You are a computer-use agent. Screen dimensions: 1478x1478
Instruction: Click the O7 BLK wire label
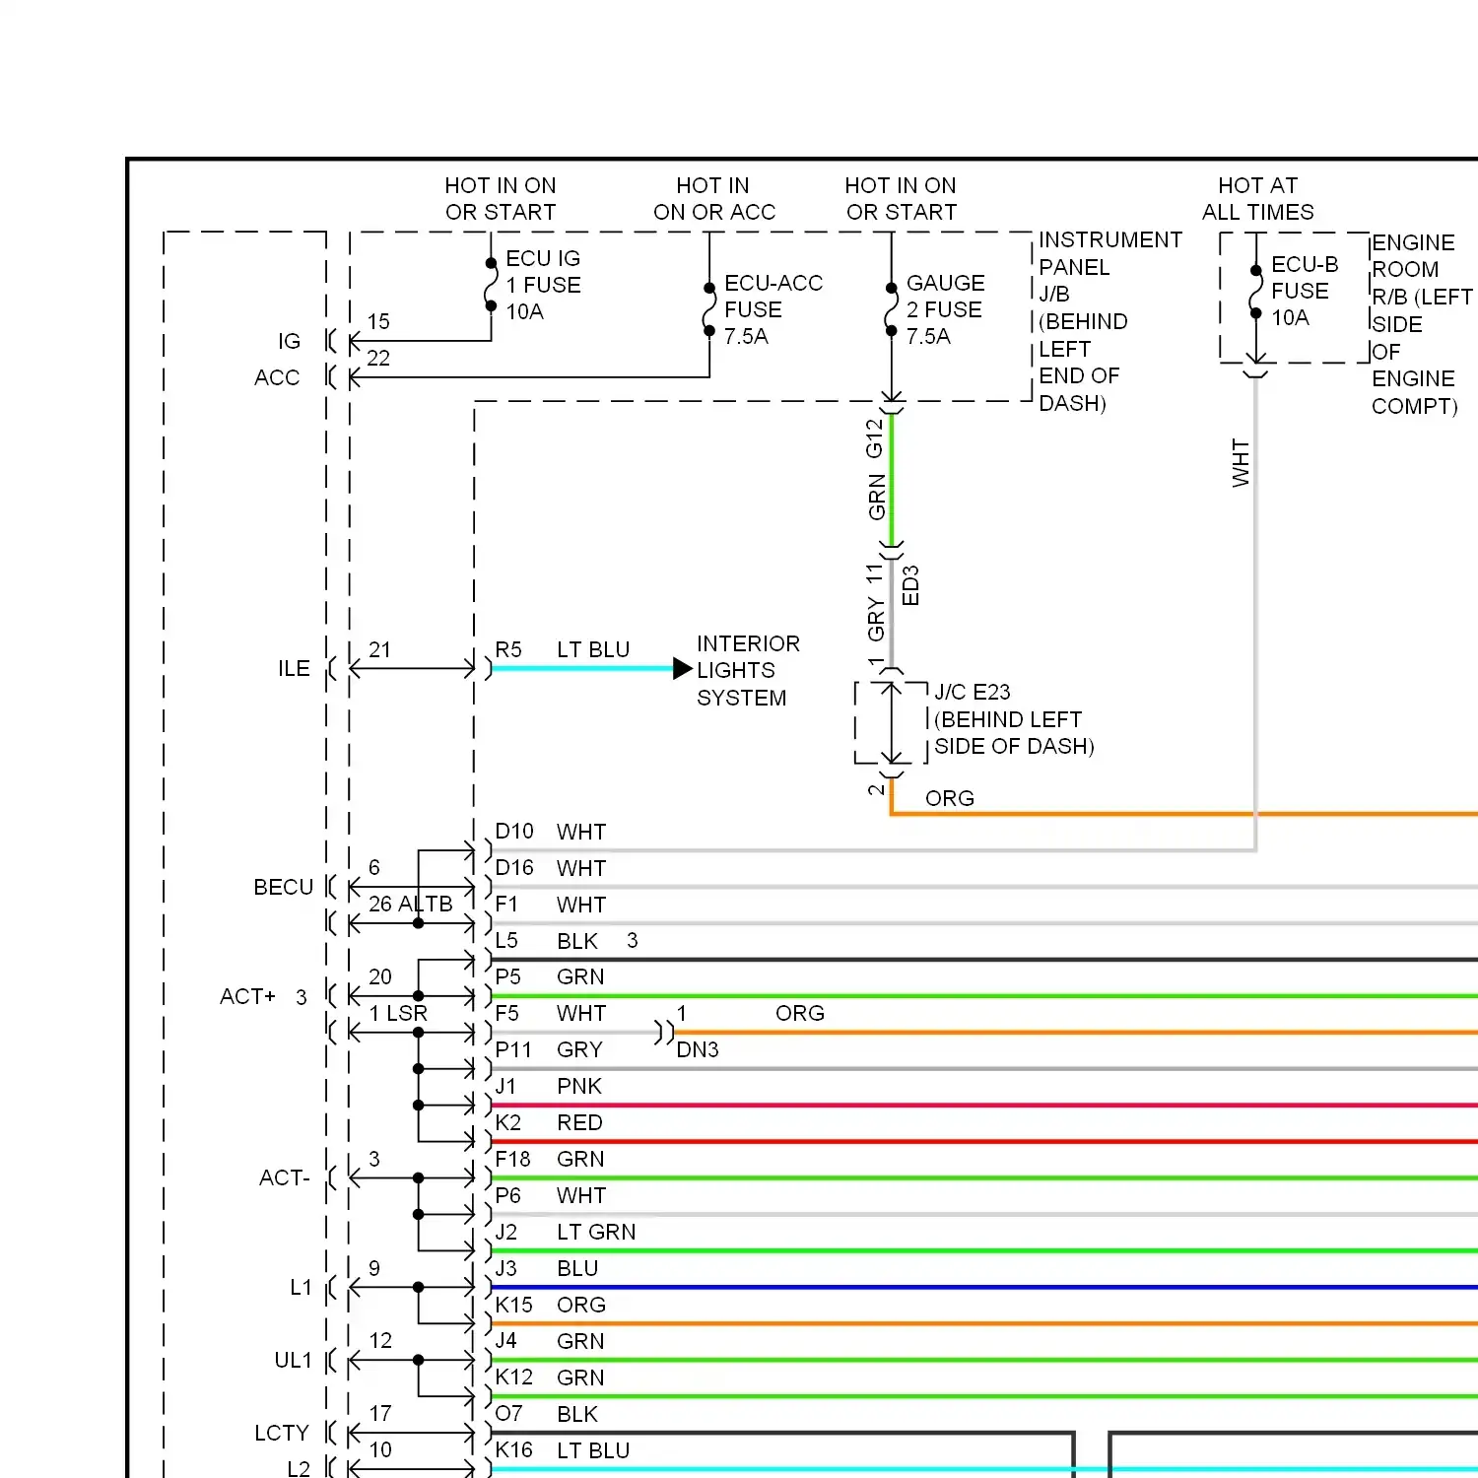546,1414
